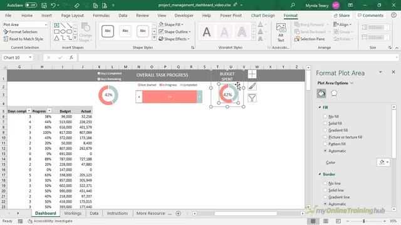Viewport: 401px width, 225px height.
Task: Select the Gradient fill radio option
Action: click(325, 130)
